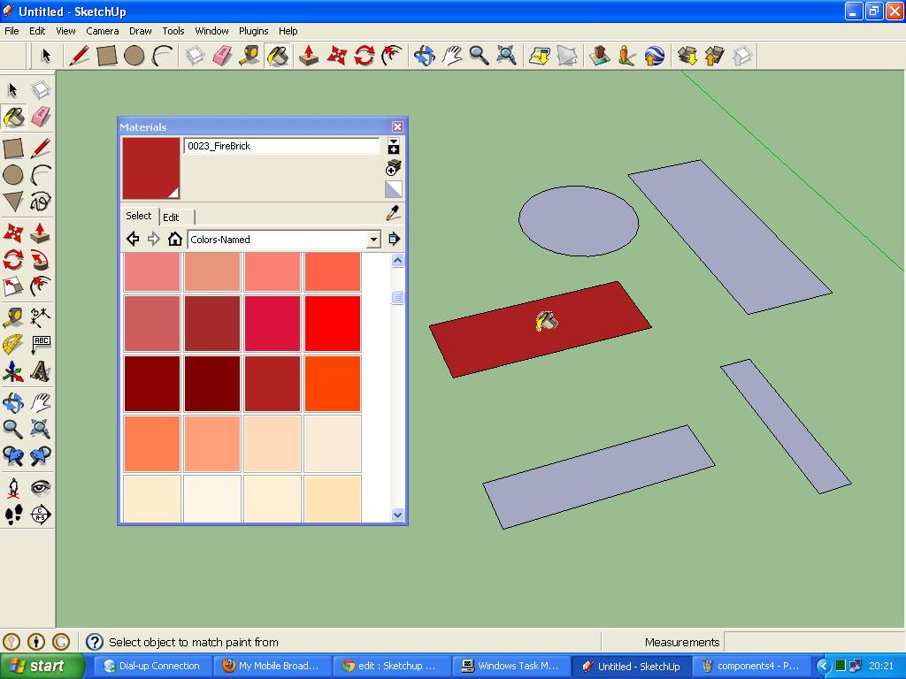
Task: Select the Text label tool in left toolbar
Action: pos(41,345)
